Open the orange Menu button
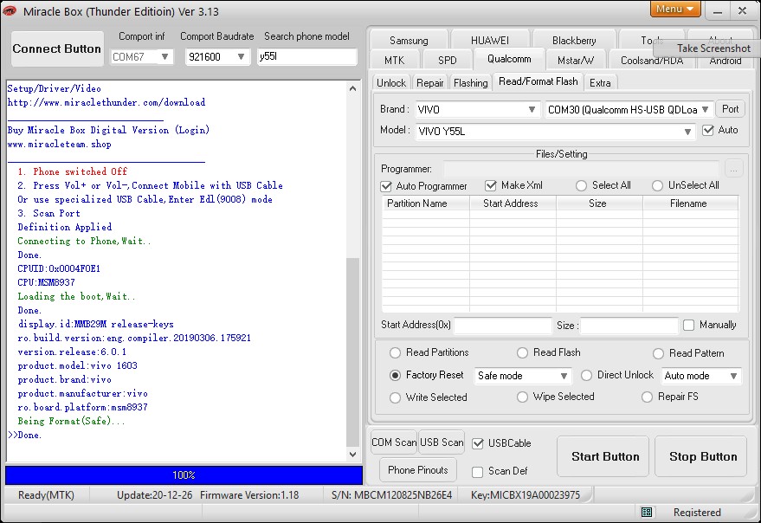The image size is (761, 523). 675,9
